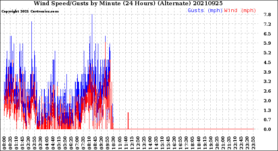278x151 pixels.
Task: Click the 16:20 time axis label
Action: coord(174,143)
